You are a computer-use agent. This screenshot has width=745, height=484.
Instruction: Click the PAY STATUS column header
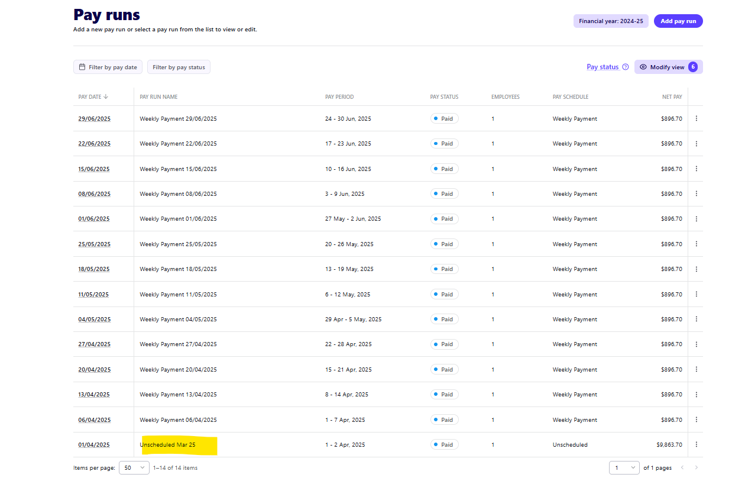coord(444,97)
